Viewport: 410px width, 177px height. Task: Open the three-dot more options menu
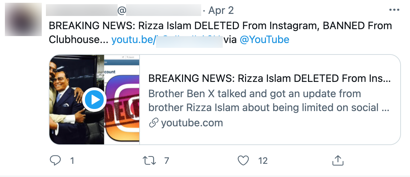coord(394,10)
